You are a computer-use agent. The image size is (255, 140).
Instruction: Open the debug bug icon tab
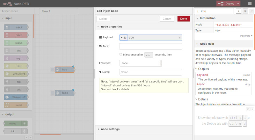pyautogui.click(x=245, y=11)
